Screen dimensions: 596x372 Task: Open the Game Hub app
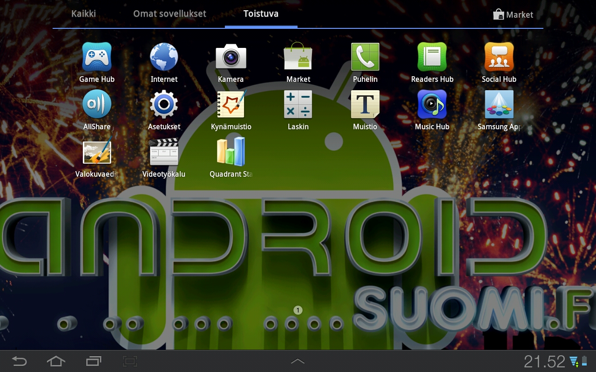tap(97, 57)
